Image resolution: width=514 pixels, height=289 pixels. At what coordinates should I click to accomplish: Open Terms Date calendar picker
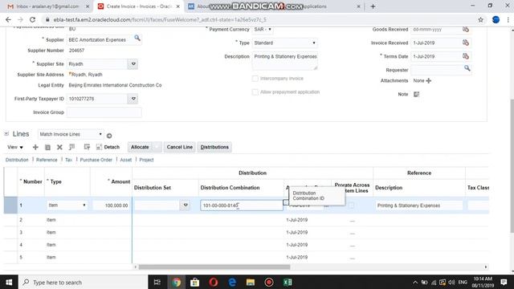[x=466, y=56]
